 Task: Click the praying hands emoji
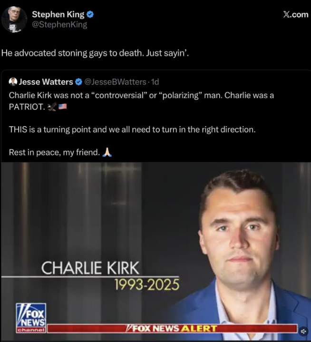click(x=107, y=152)
